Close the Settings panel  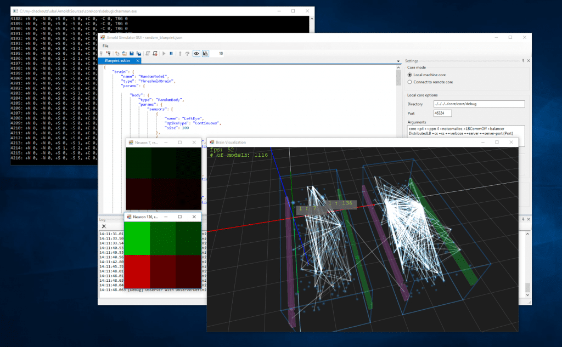(x=529, y=61)
